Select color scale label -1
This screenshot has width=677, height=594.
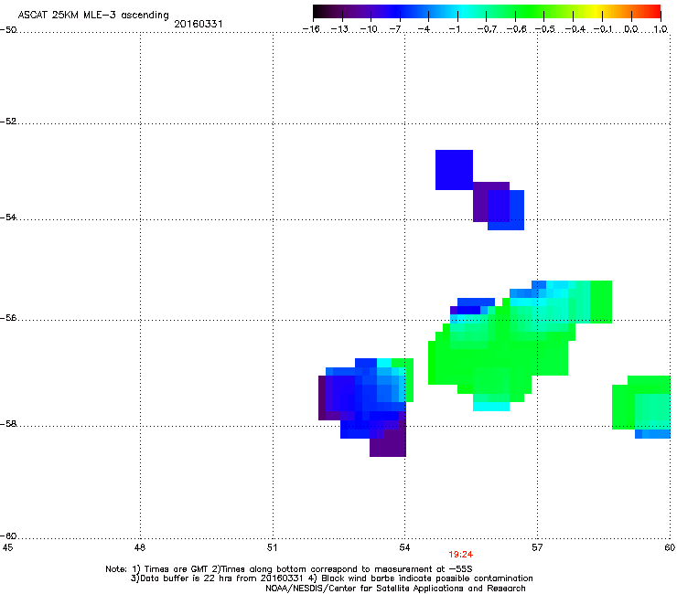pyautogui.click(x=454, y=29)
